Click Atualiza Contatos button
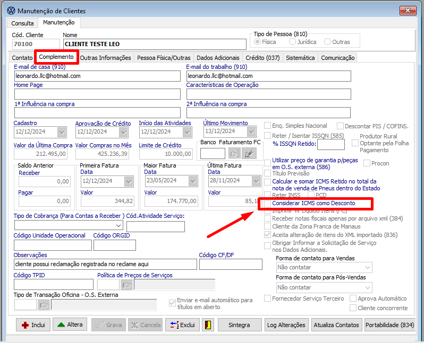Viewport: 424px width, 343px height. tap(336, 325)
